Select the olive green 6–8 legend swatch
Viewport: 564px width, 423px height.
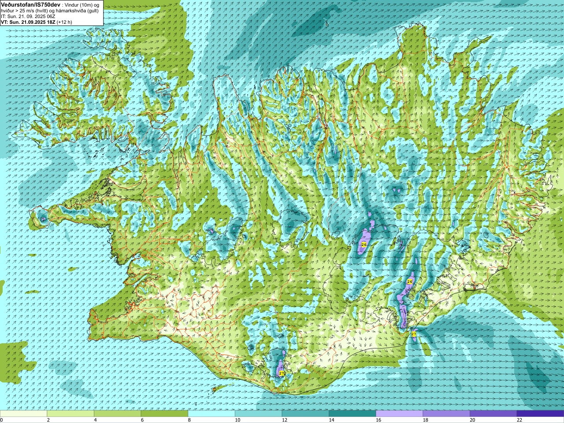point(164,414)
